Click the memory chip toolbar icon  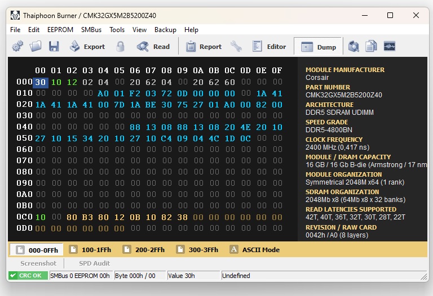tap(390, 46)
